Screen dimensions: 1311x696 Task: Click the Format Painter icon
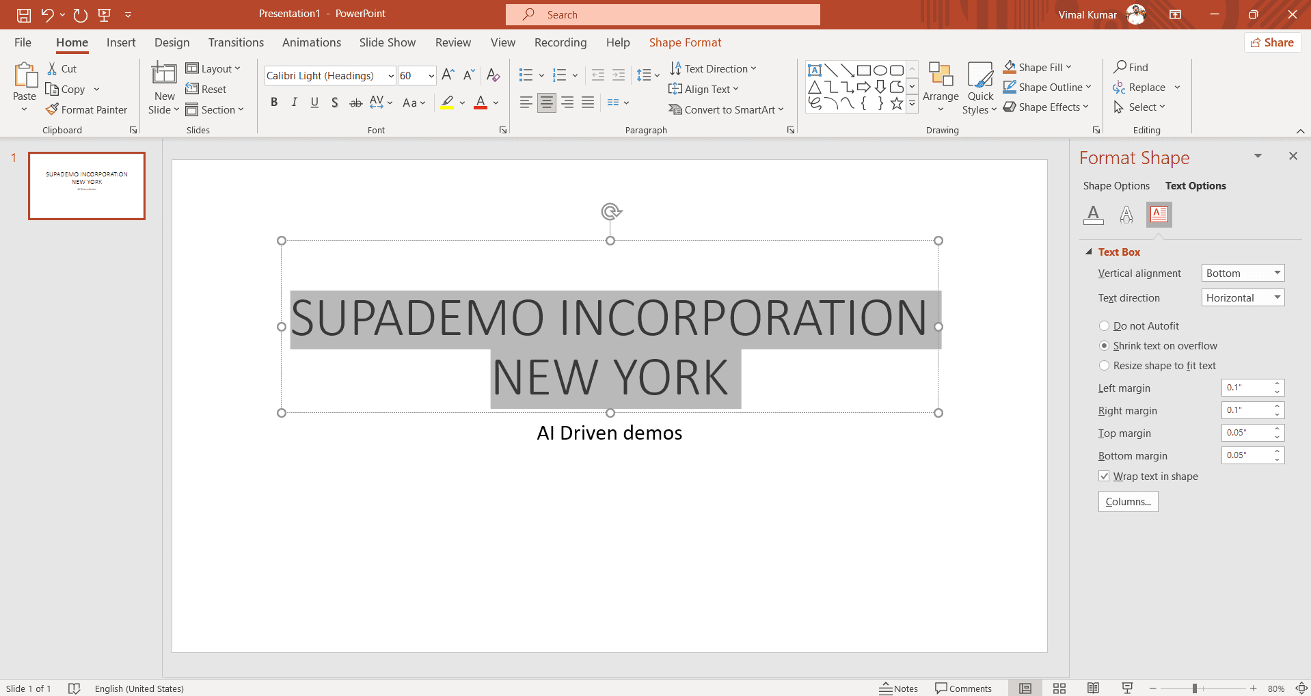tap(53, 109)
